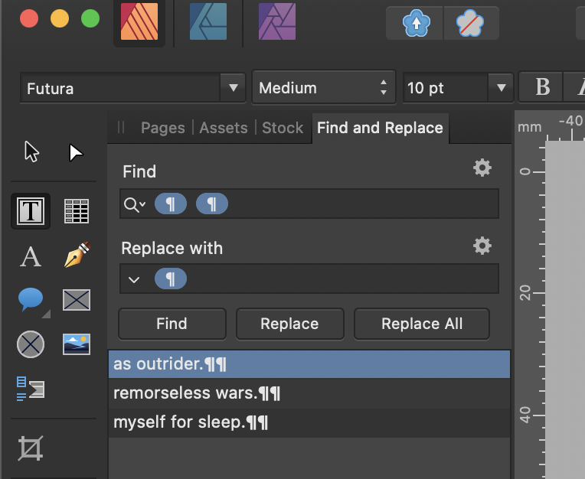Choose the Picture Frame Rectangle tool
The height and width of the screenshot is (479, 585).
[76, 300]
